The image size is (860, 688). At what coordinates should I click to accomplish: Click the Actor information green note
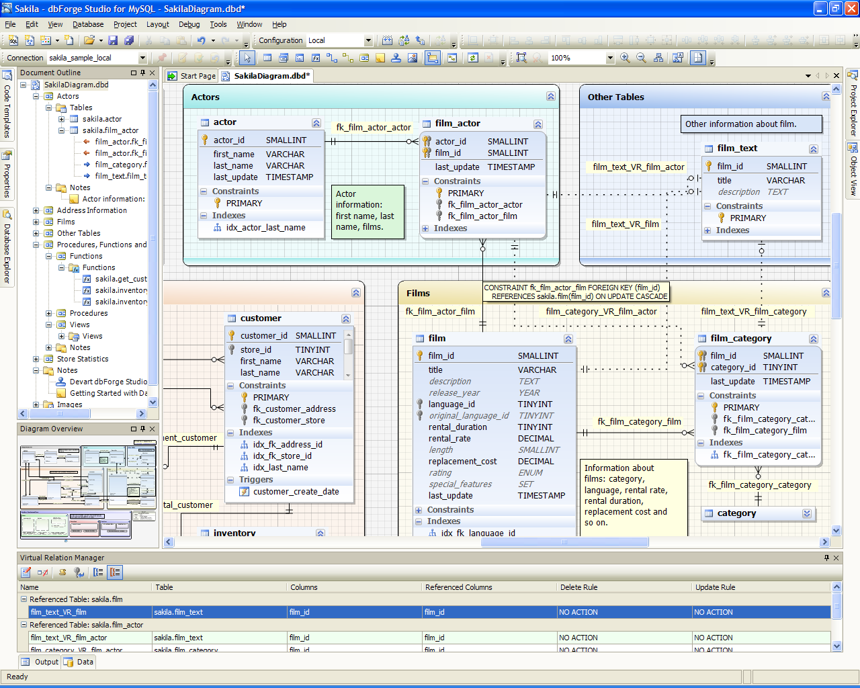[368, 212]
